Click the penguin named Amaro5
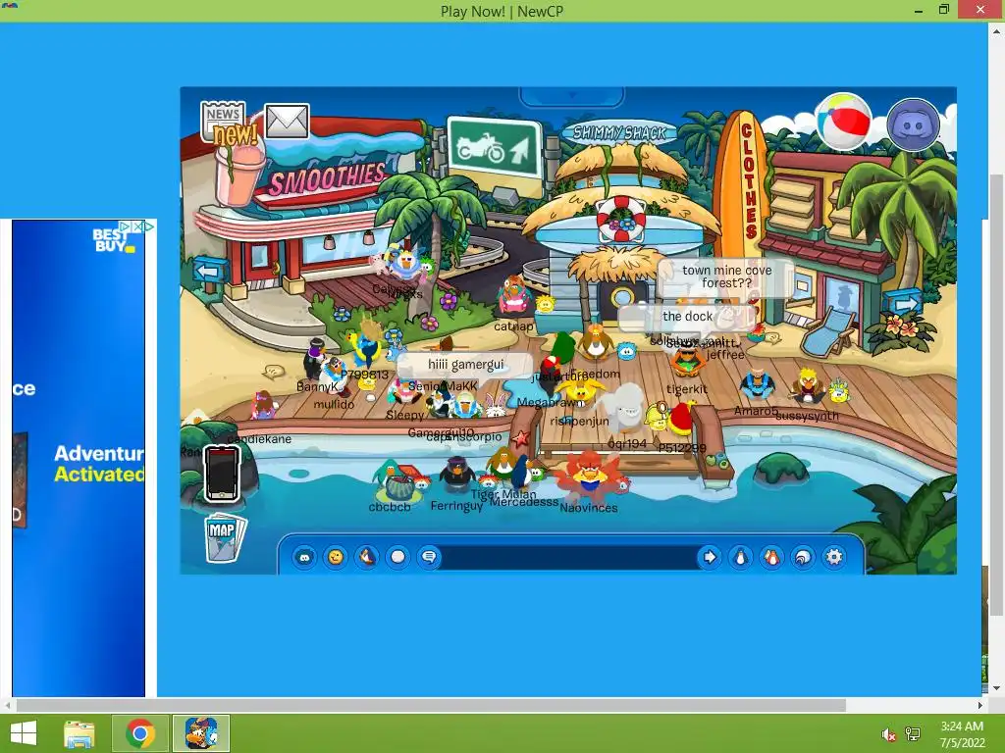Image resolution: width=1005 pixels, height=753 pixels. pos(758,384)
